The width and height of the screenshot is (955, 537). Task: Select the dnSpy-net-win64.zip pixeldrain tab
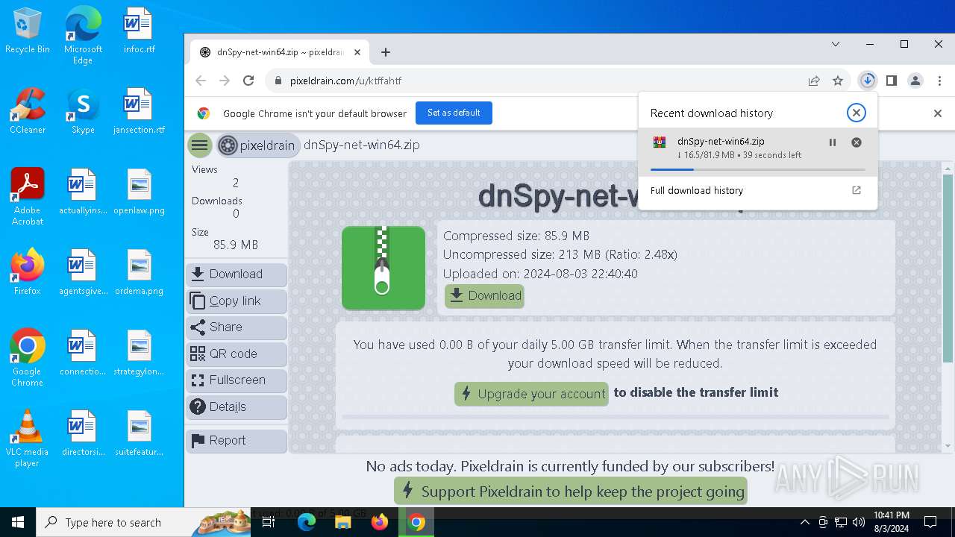tap(280, 52)
